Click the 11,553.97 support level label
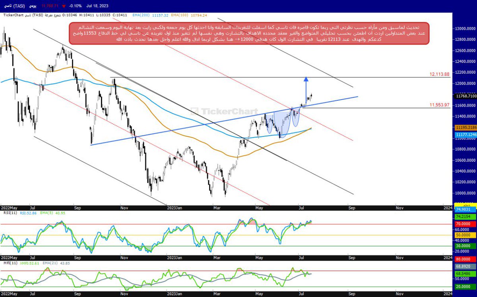477x297 pixels. pos(439,105)
